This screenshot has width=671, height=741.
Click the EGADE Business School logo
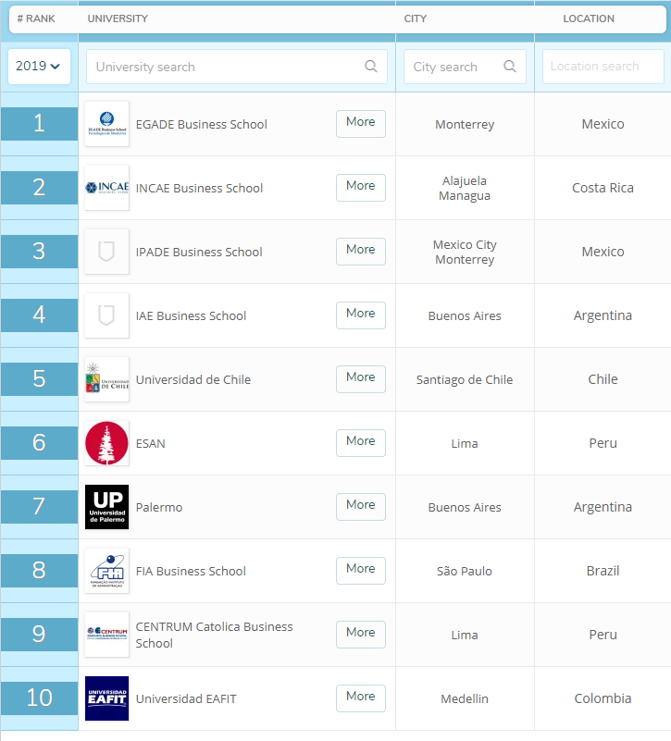(x=106, y=124)
